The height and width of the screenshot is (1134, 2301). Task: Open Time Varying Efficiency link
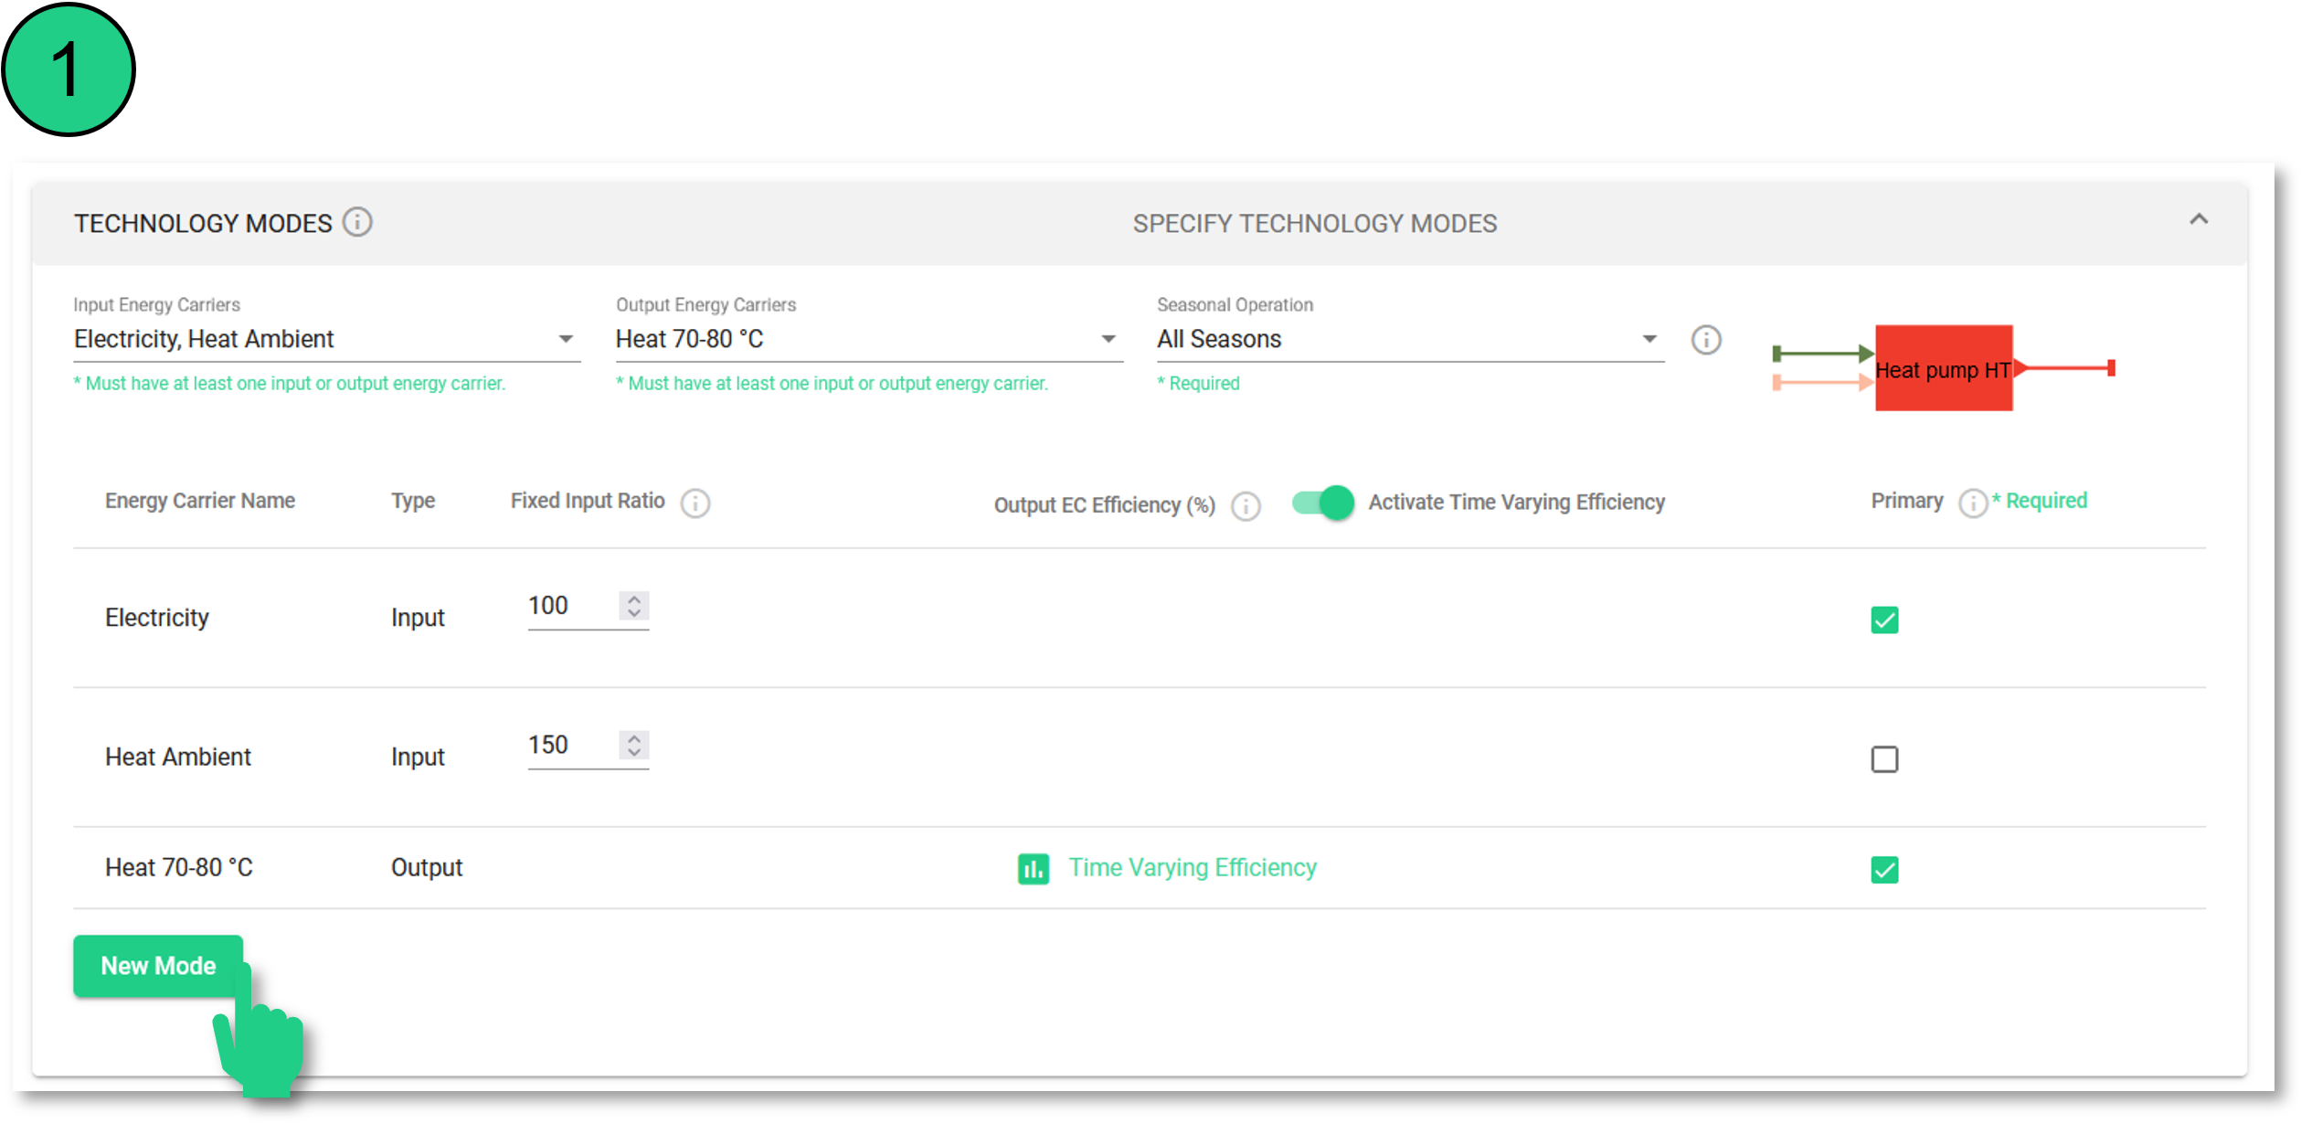click(1192, 867)
